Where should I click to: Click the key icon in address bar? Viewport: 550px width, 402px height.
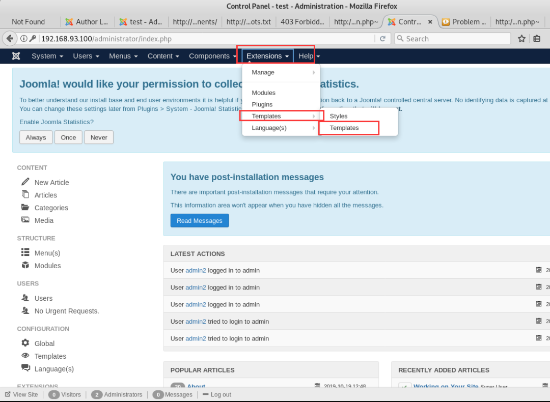pos(33,39)
